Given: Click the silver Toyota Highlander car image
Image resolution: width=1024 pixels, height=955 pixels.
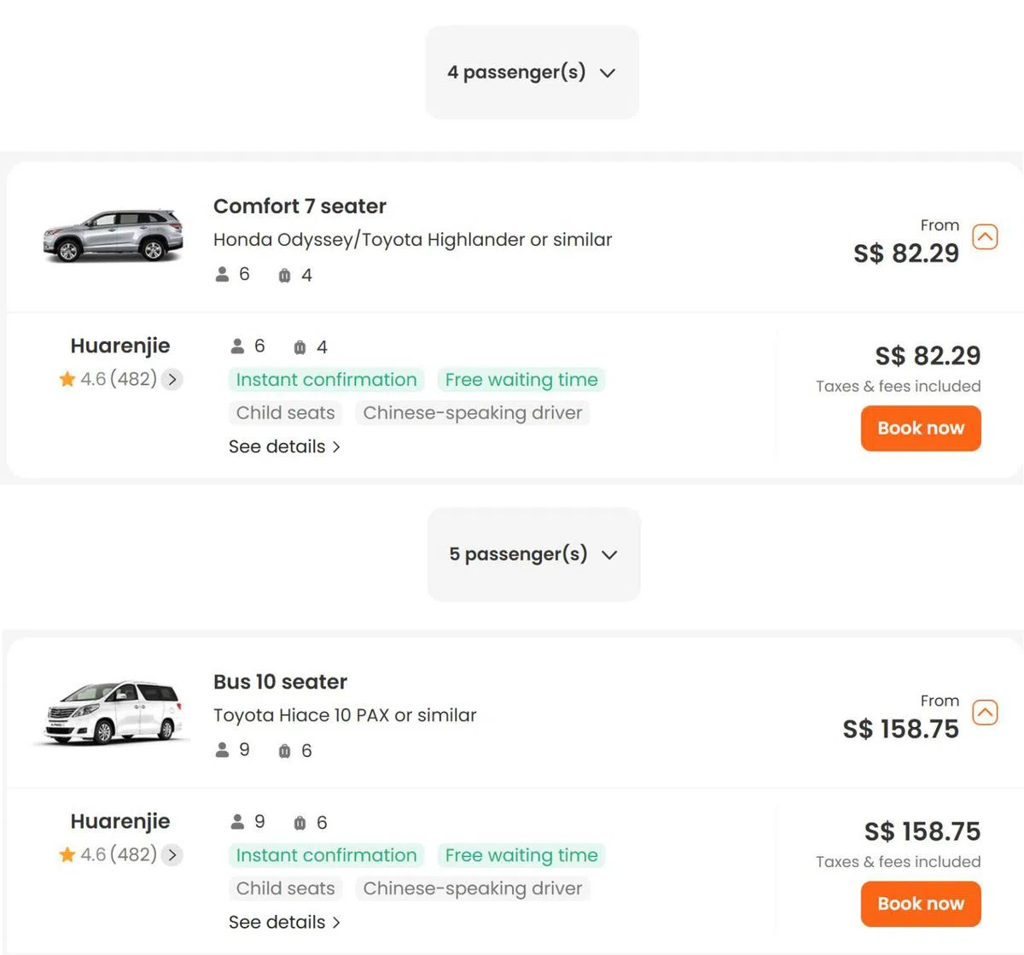Looking at the screenshot, I should click(113, 235).
